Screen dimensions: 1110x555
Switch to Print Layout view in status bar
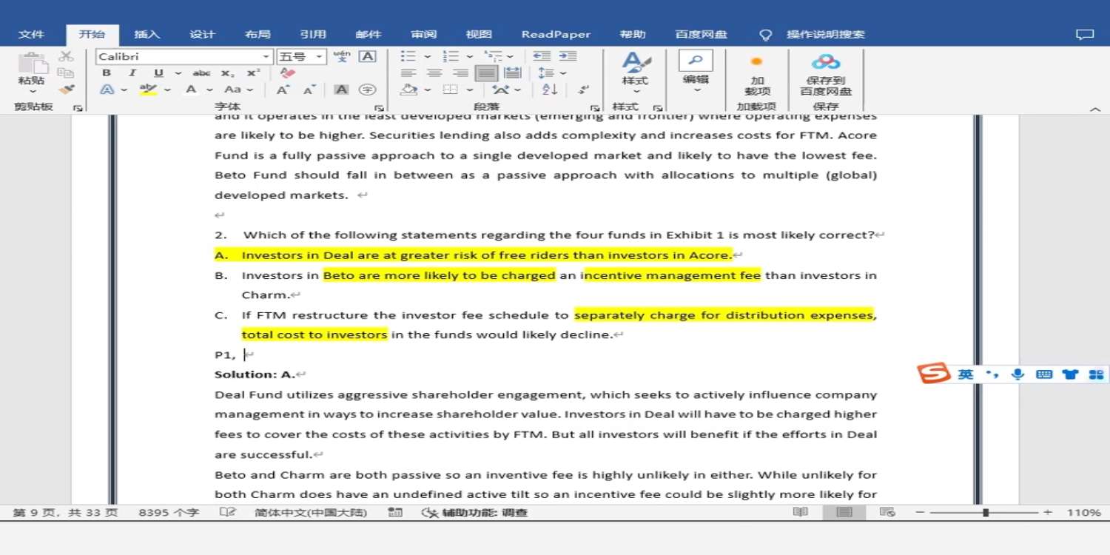[x=844, y=512]
